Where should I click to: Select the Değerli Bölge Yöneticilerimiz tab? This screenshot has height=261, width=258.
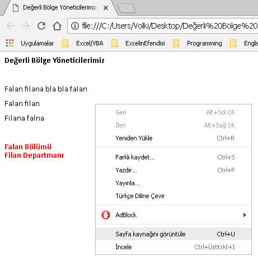click(60, 7)
